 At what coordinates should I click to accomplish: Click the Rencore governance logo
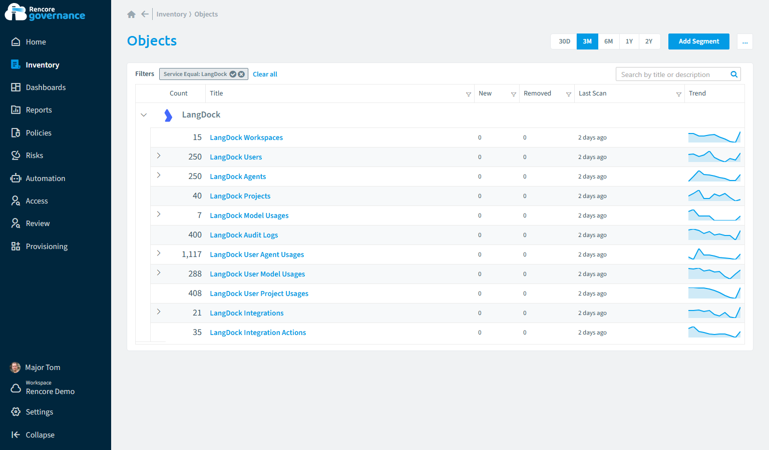pos(45,12)
